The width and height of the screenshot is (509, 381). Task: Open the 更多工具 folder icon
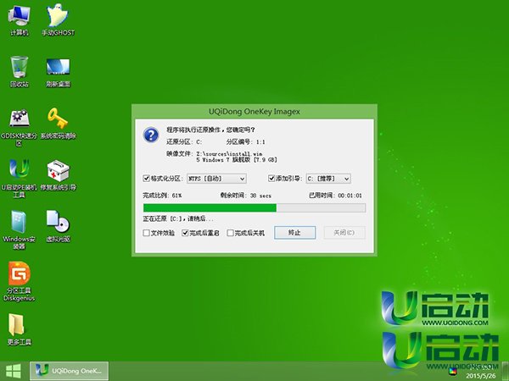tap(20, 329)
